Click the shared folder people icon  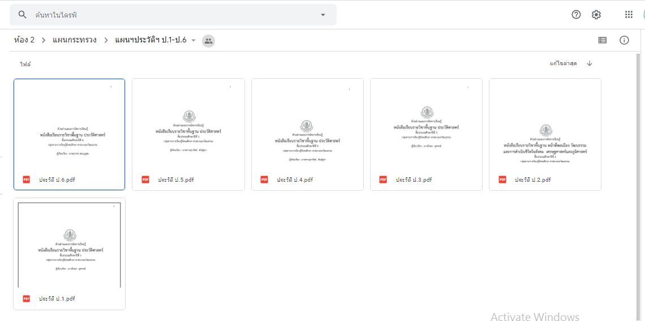[x=208, y=40]
